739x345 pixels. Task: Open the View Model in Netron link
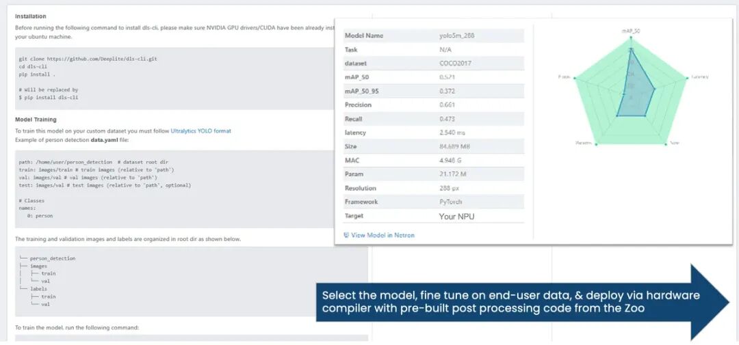(x=383, y=235)
